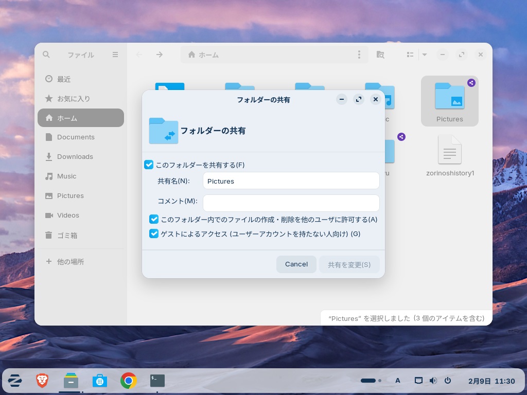Click the volume icon in system tray

433,381
